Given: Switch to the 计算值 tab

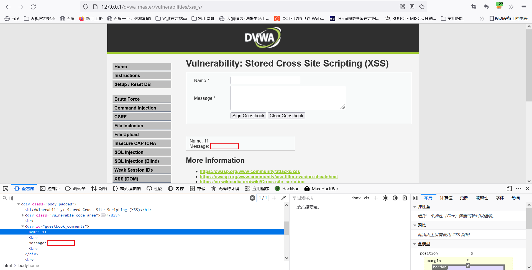Looking at the screenshot, I should tap(446, 198).
